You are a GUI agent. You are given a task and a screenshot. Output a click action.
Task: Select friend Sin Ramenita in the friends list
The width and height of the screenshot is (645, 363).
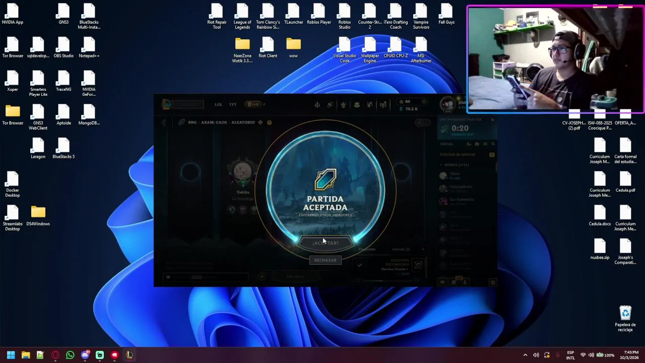(x=466, y=201)
